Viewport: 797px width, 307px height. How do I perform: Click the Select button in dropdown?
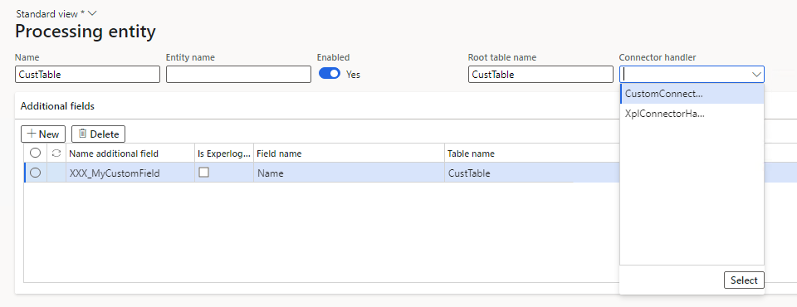pyautogui.click(x=744, y=280)
